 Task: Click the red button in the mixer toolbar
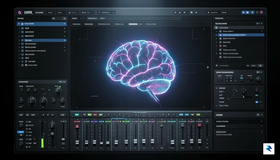(95, 115)
